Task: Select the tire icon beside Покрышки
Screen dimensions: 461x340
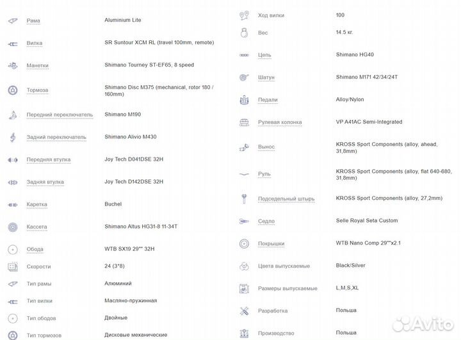Action: [243, 244]
